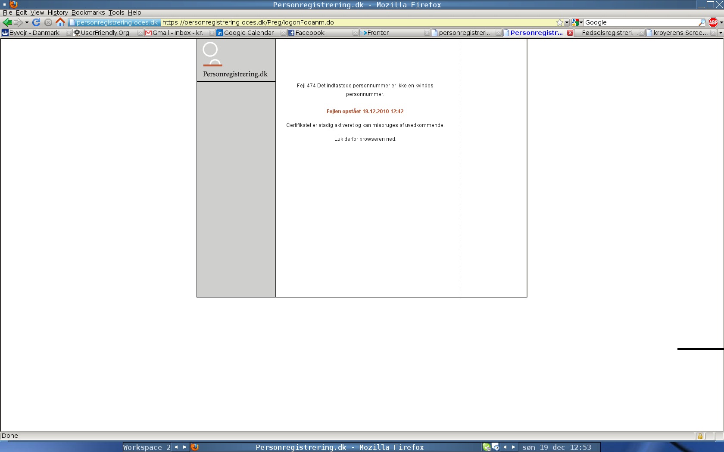Close the Facebook tab
This screenshot has height=452, width=724.
355,33
